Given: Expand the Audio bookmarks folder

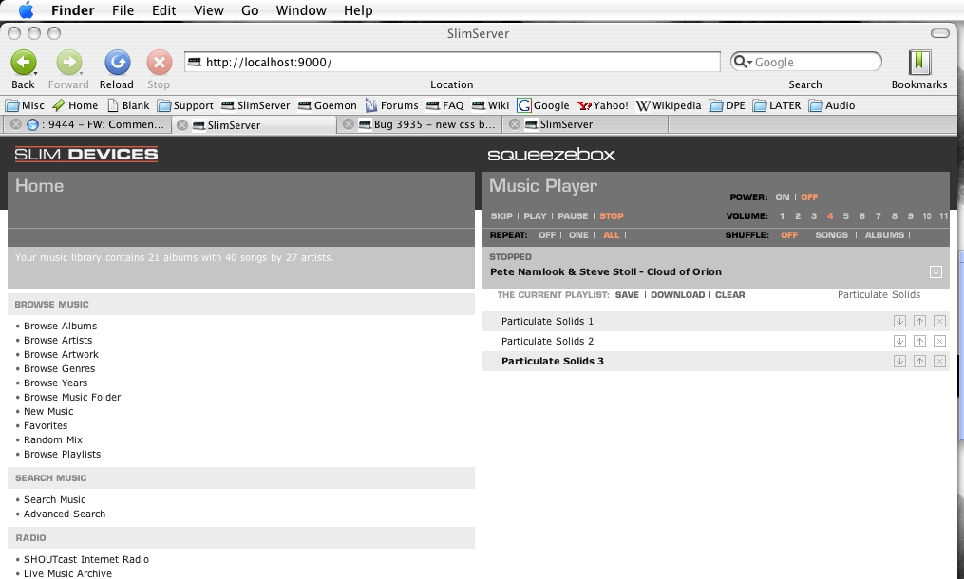Looking at the screenshot, I should (x=832, y=105).
